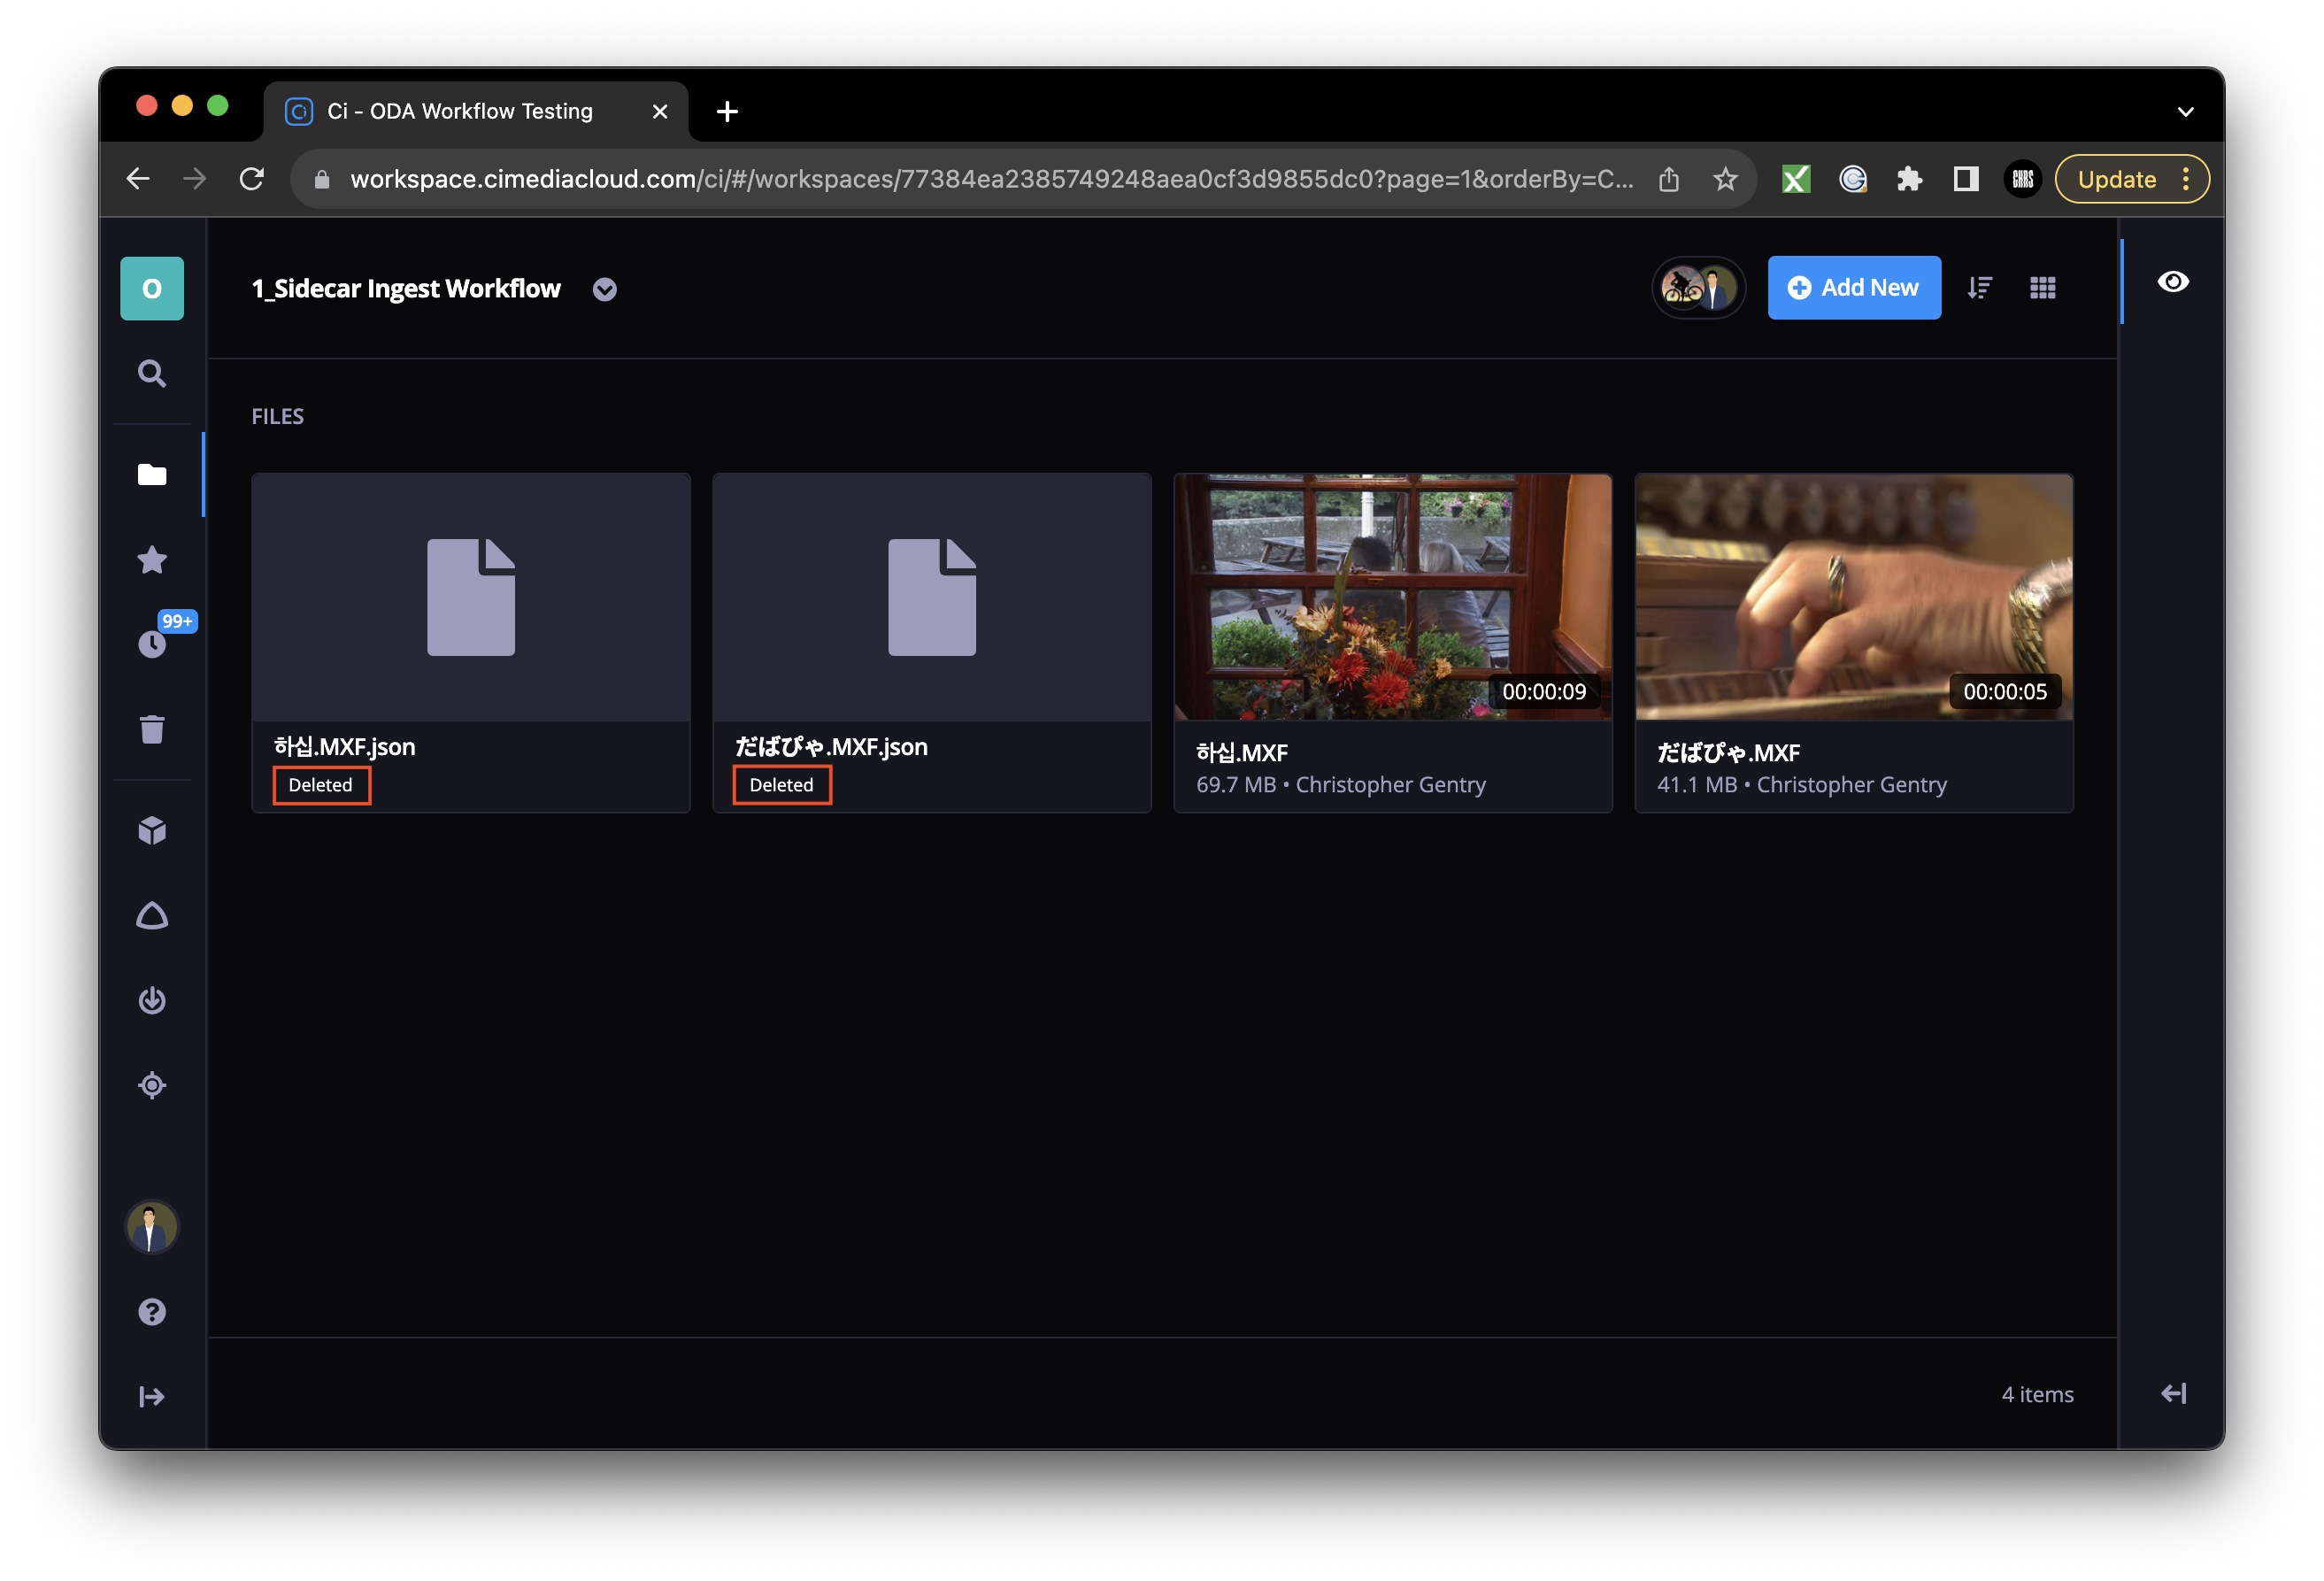Toggle the browser side panel icon
This screenshot has width=2324, height=1581.
[x=1966, y=180]
